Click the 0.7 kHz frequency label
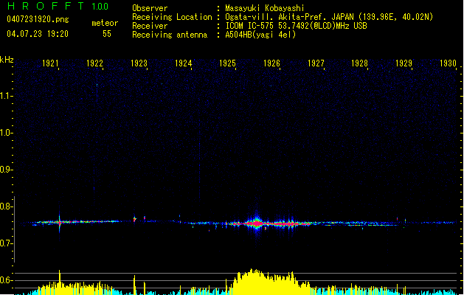 (x=7, y=243)
